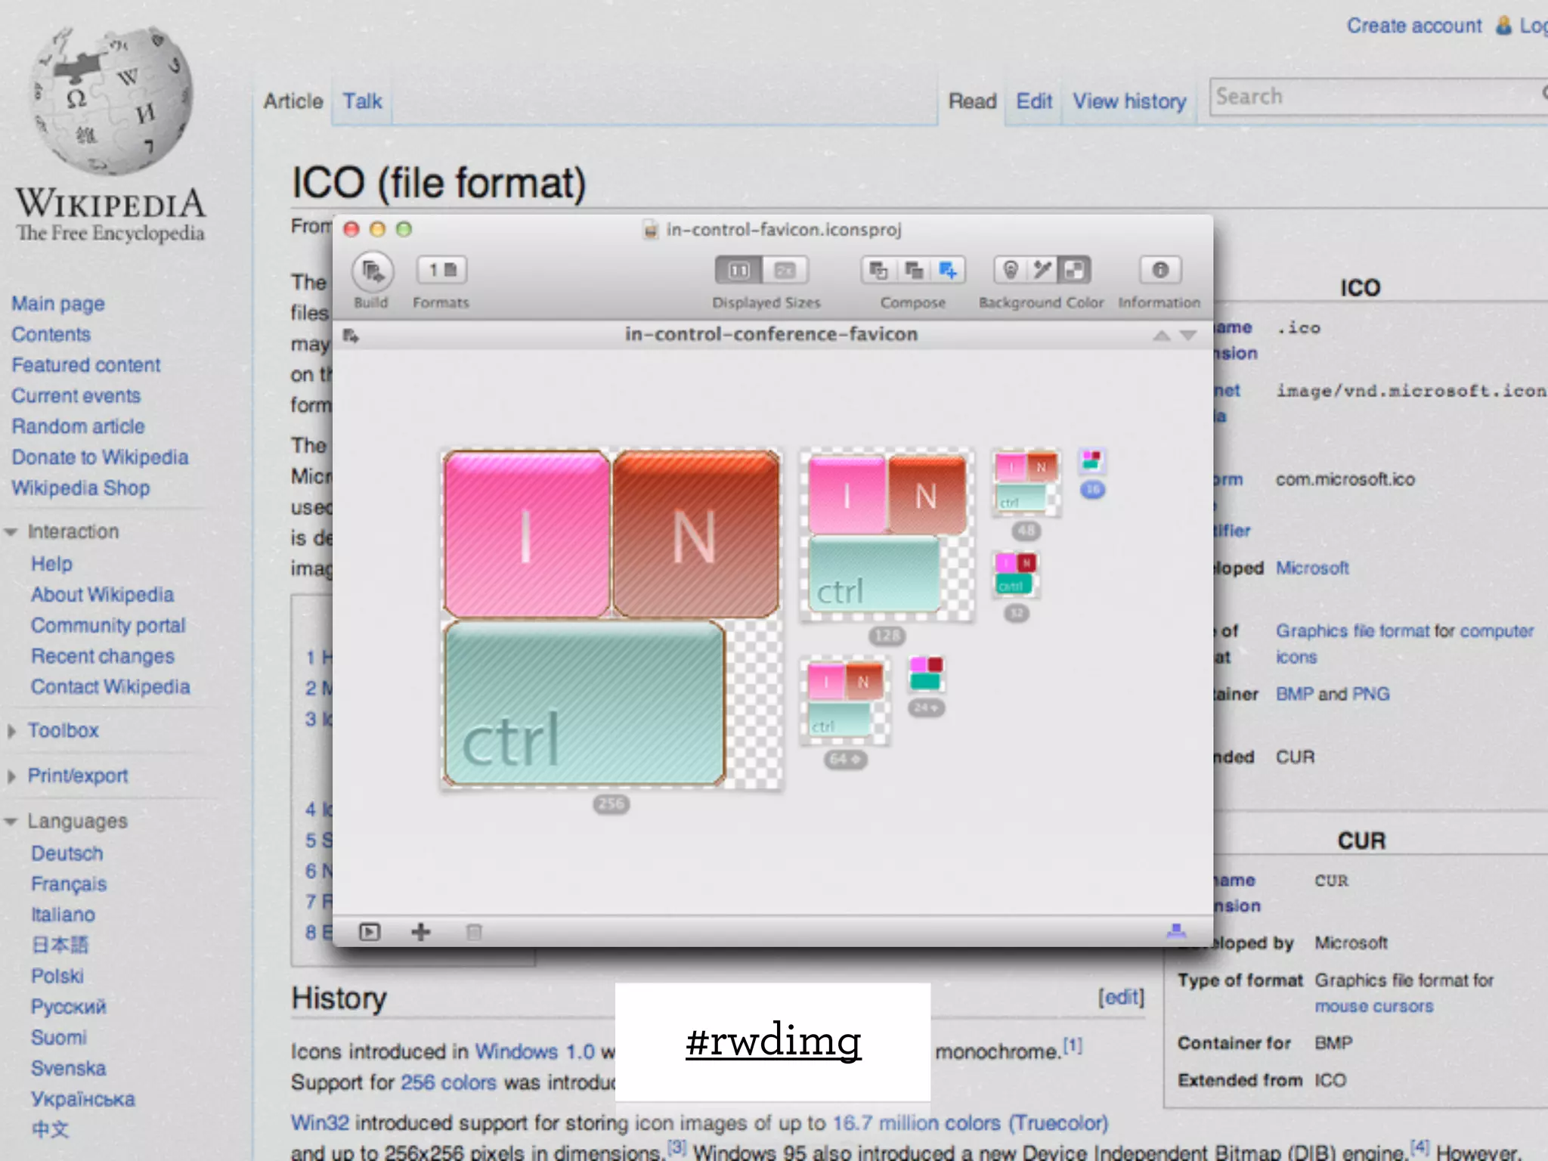This screenshot has width=1548, height=1161.
Task: Enable the lightbulb Background Color option
Action: coord(1011,270)
